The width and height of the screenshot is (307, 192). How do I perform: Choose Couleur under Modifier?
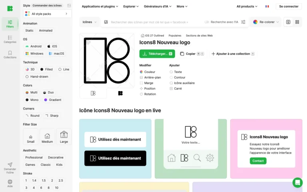click(x=148, y=72)
